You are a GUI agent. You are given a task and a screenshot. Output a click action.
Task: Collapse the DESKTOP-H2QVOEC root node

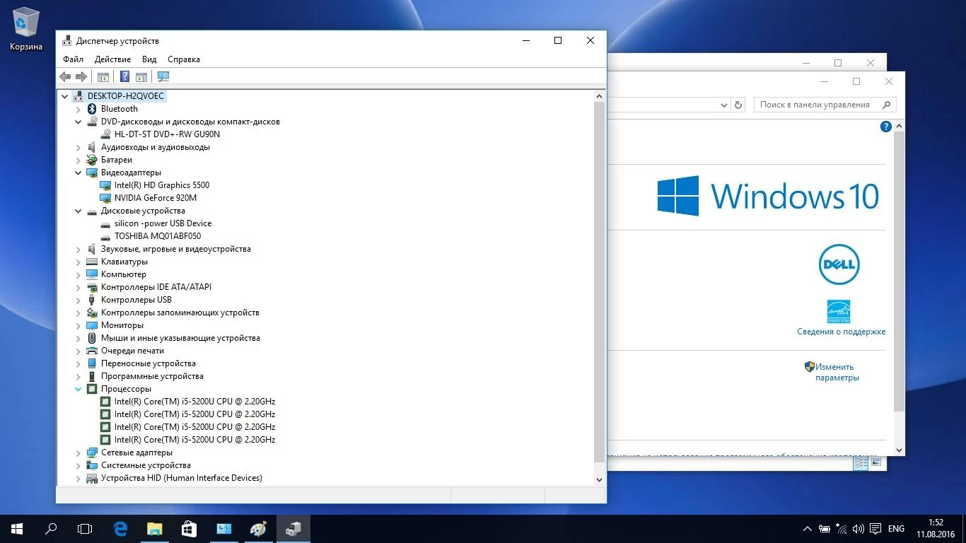click(x=65, y=96)
